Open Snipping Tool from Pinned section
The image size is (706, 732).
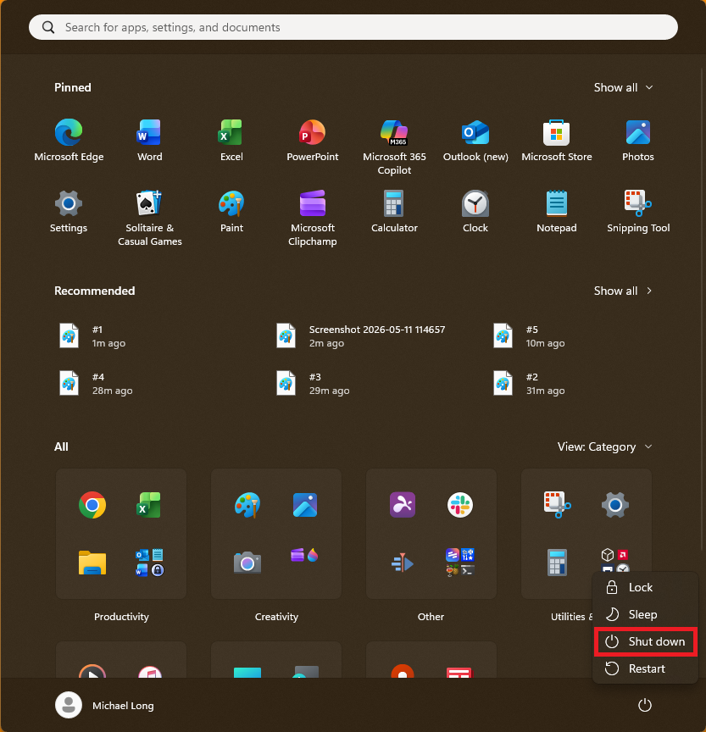tap(638, 212)
